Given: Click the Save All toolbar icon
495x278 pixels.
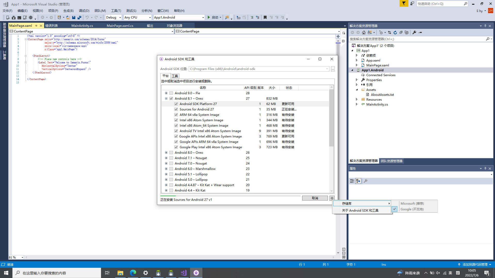Looking at the screenshot, I should [79, 18].
